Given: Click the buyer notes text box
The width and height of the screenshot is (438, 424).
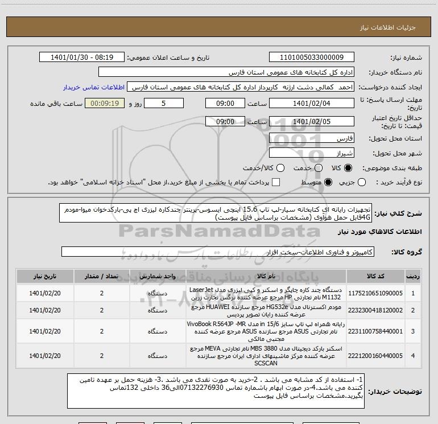Looking at the screenshot, I should coord(216,391).
